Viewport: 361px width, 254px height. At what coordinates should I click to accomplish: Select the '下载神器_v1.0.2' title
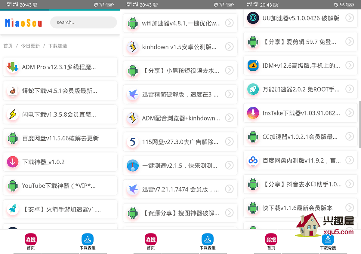tap(43, 162)
